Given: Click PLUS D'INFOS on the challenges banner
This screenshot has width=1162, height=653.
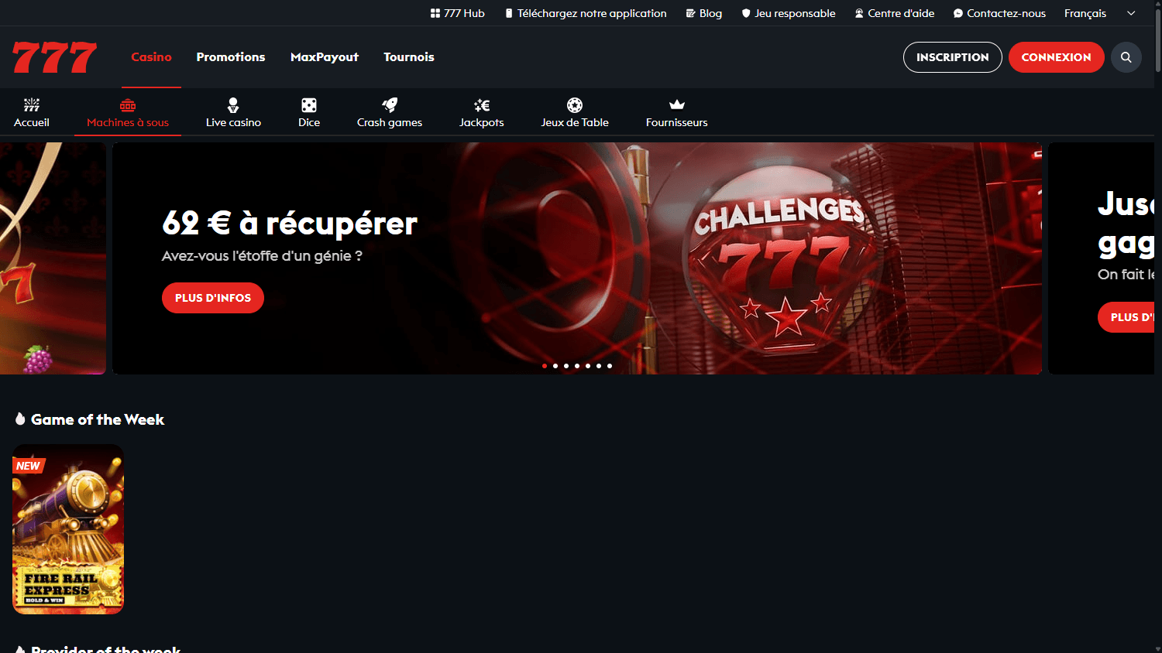Looking at the screenshot, I should pyautogui.click(x=213, y=298).
